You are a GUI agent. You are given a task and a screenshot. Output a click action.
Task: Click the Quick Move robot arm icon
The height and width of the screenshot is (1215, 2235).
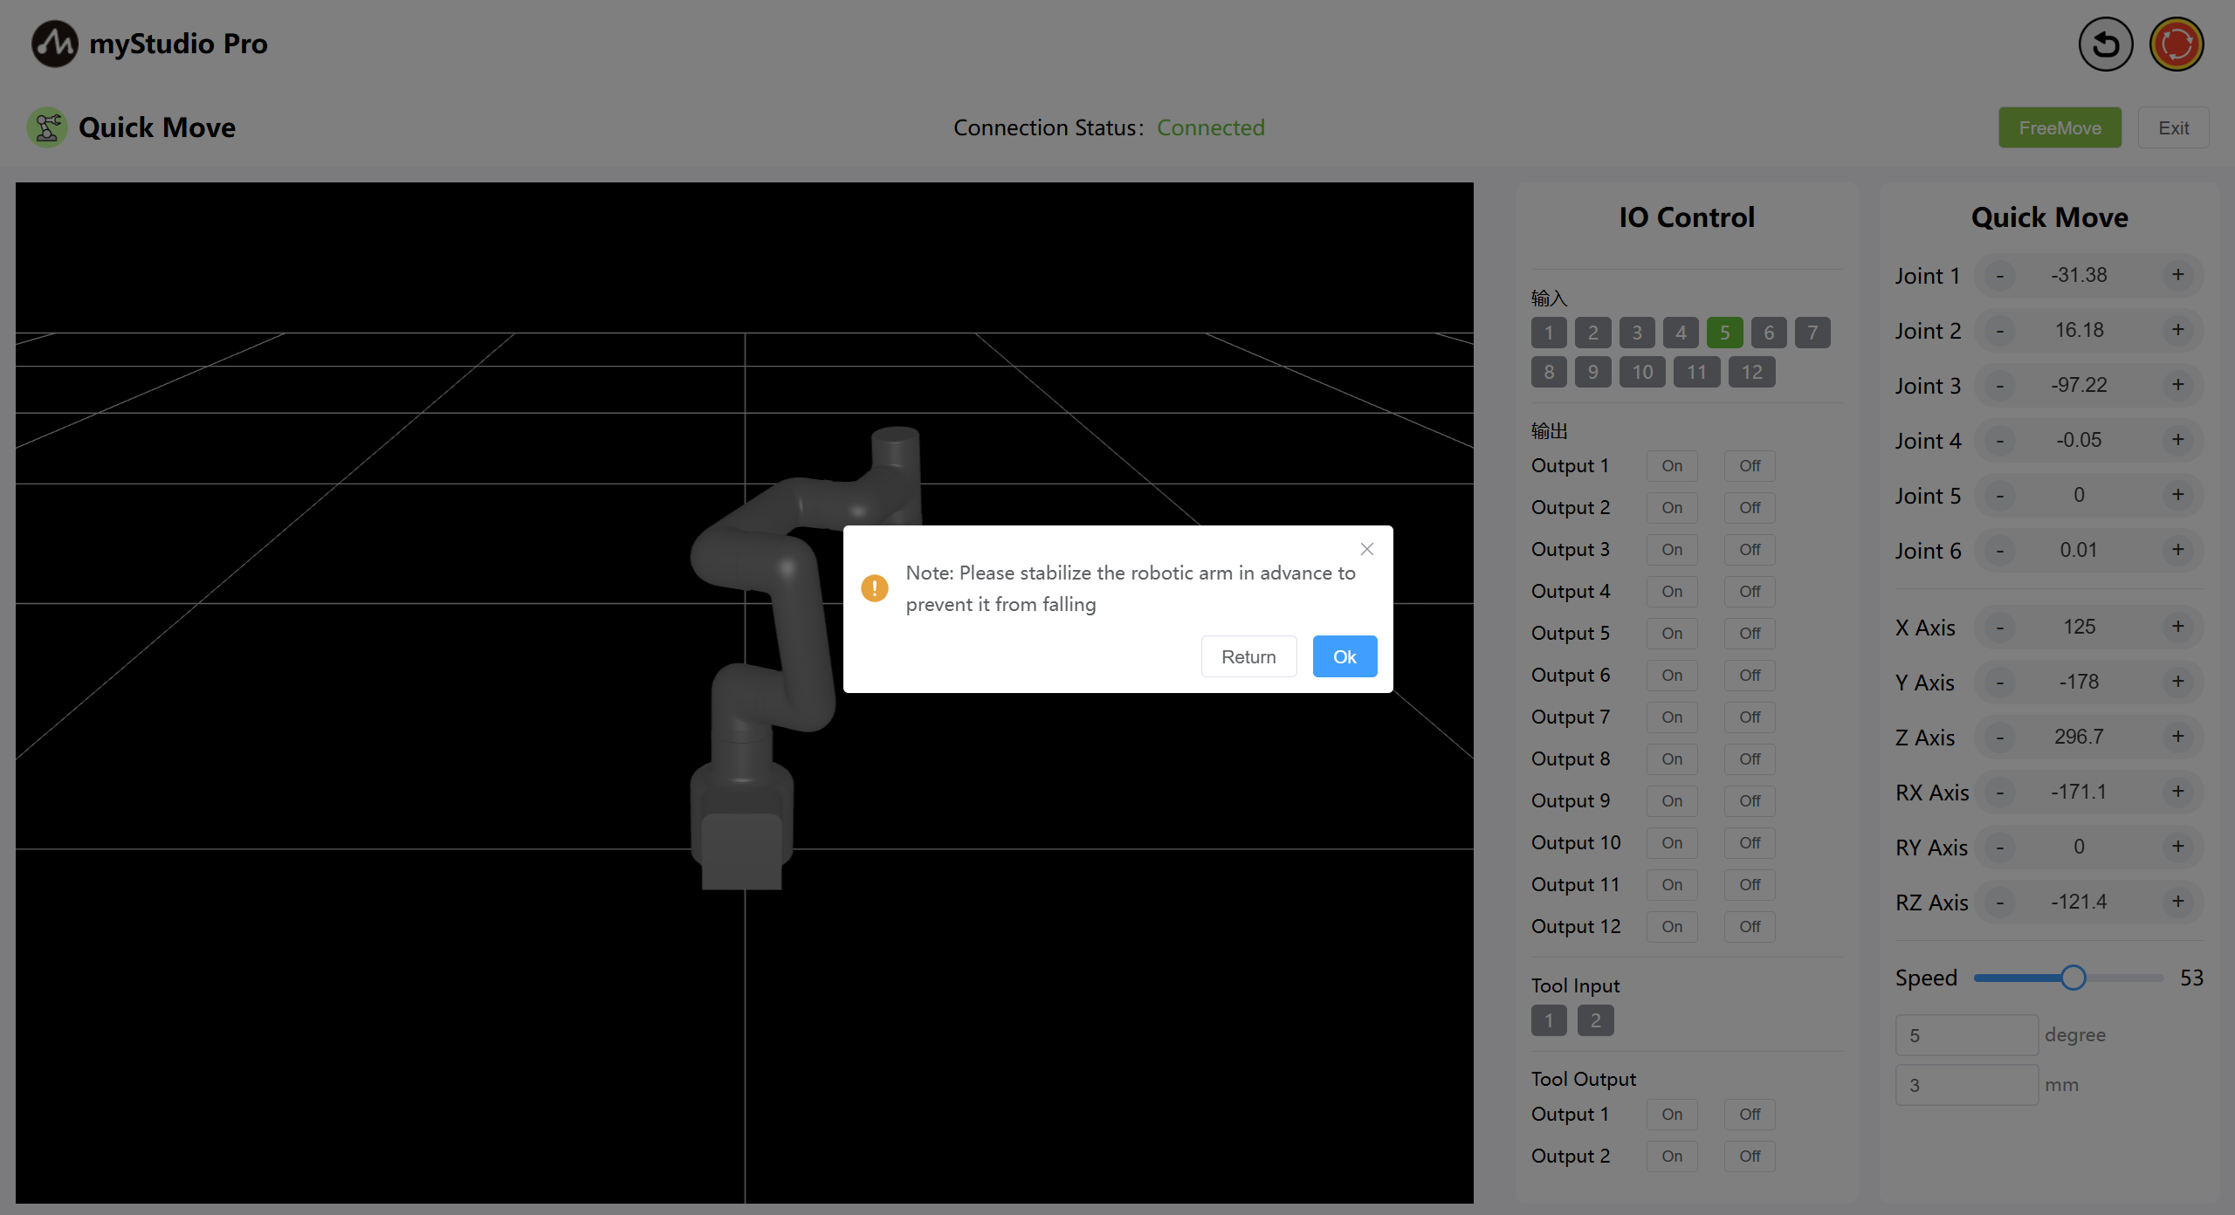pyautogui.click(x=47, y=127)
